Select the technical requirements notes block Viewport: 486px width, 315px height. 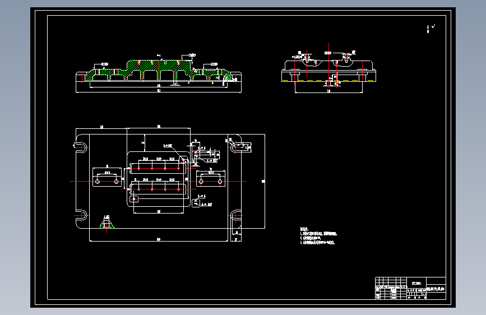[318, 236]
